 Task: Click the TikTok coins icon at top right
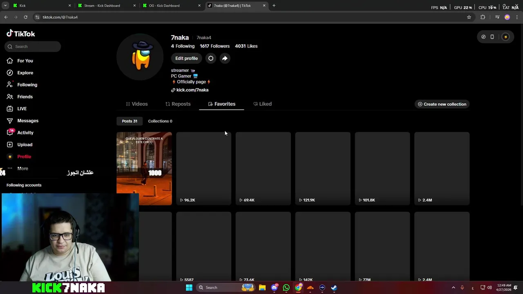point(483,37)
